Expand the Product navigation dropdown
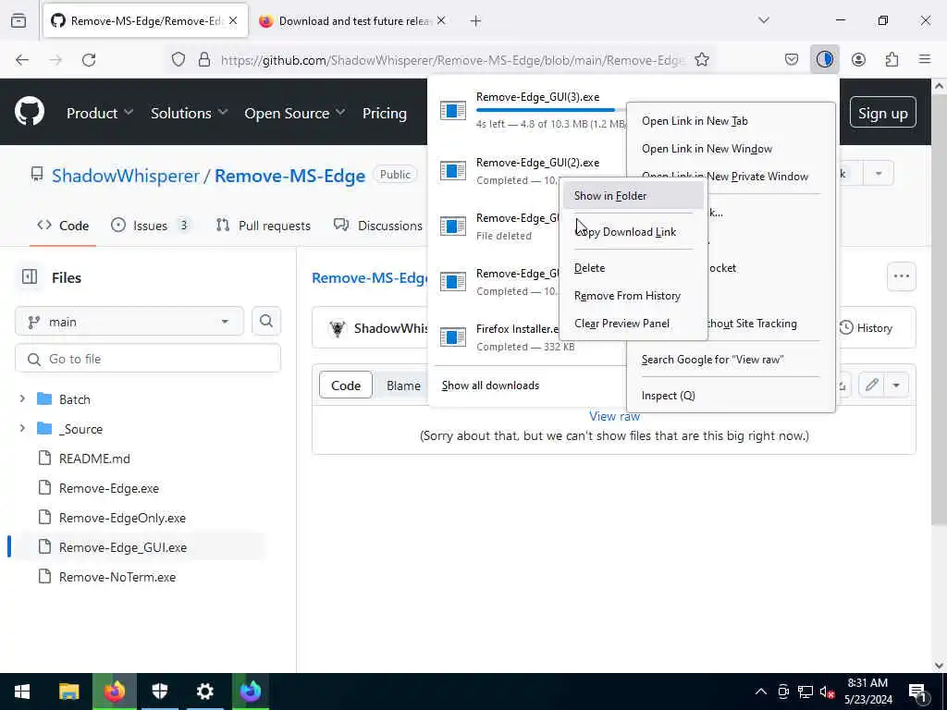 coord(100,113)
